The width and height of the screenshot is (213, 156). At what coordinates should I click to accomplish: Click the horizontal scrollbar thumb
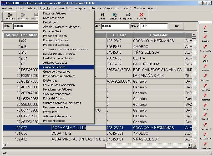56,145
